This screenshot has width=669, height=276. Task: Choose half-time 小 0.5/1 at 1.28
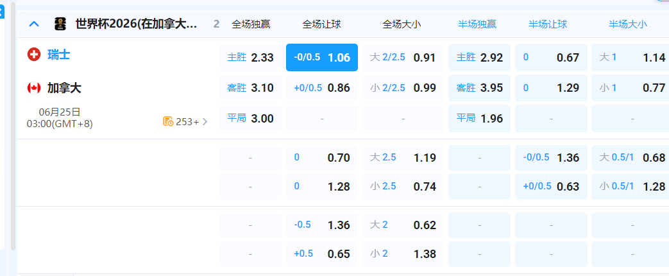(x=630, y=187)
